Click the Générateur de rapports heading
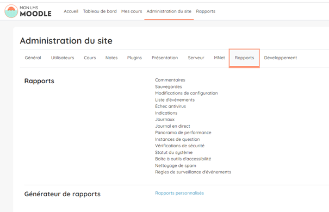This screenshot has height=212, width=329. [63, 194]
